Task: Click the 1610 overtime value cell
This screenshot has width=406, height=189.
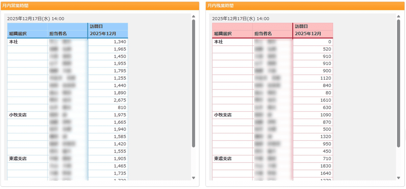Action: 313,100
